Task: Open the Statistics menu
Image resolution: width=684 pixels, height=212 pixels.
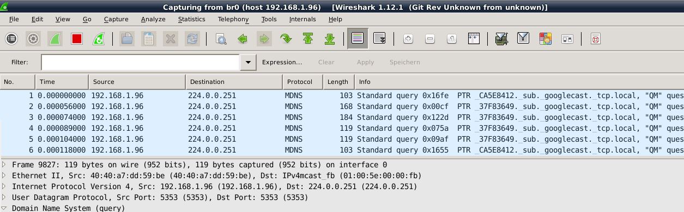Action: coord(192,19)
